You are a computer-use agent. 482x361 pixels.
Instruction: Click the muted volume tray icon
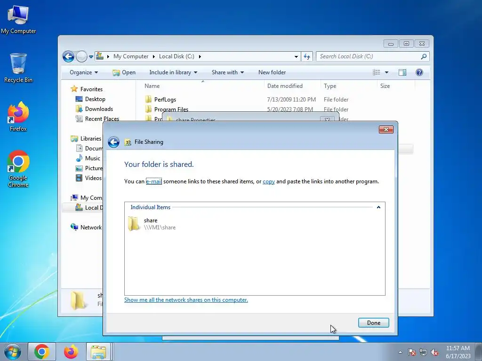434,353
